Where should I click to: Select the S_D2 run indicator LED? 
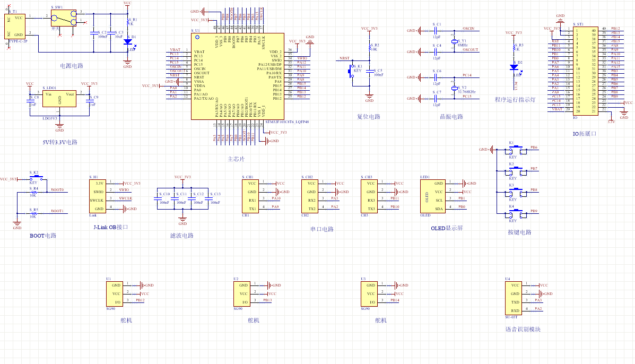pyautogui.click(x=514, y=67)
